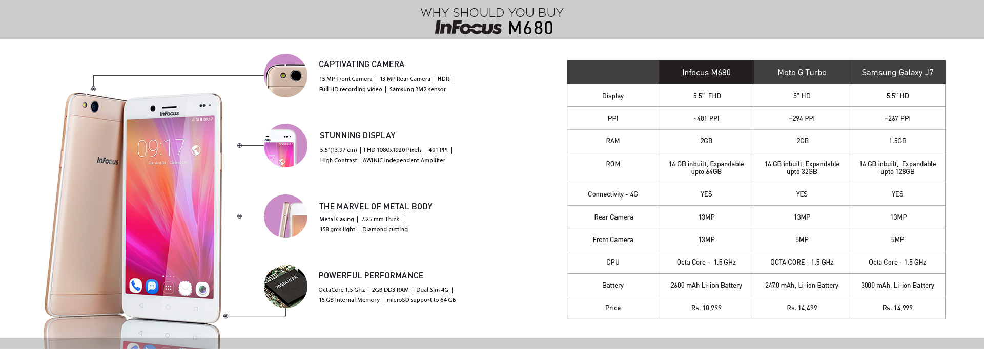The width and height of the screenshot is (984, 349).
Task: Click the 09:17 clock widget on phone
Action: [x=161, y=148]
